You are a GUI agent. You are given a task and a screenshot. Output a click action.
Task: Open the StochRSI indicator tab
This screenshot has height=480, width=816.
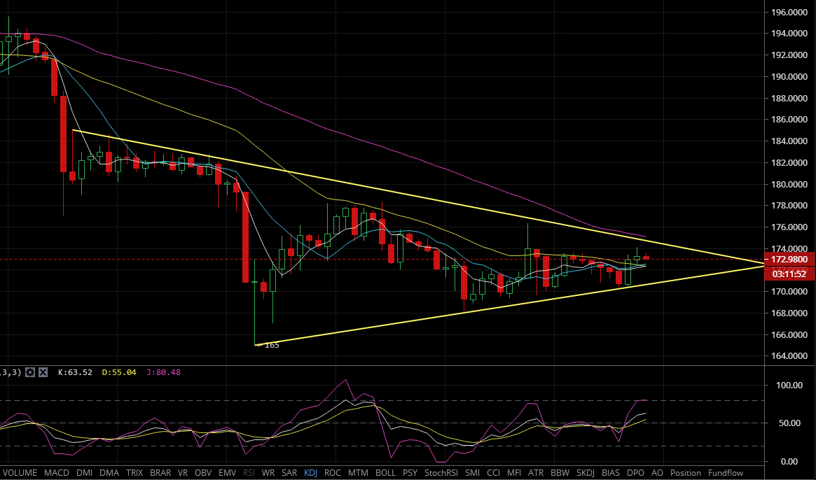(x=441, y=473)
